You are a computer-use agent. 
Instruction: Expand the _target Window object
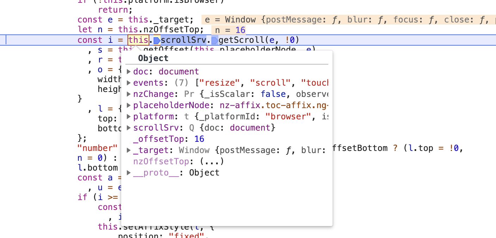[129, 150]
